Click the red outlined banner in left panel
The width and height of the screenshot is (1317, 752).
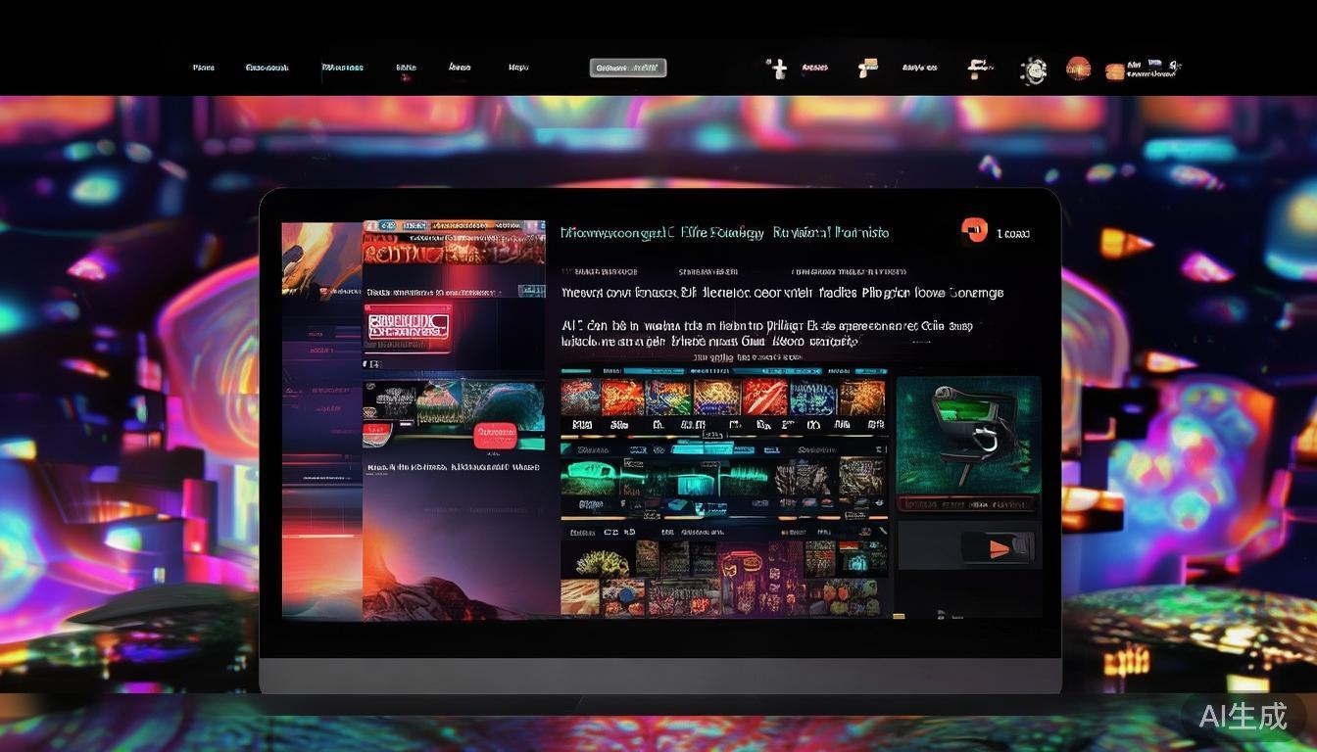pyautogui.click(x=407, y=326)
